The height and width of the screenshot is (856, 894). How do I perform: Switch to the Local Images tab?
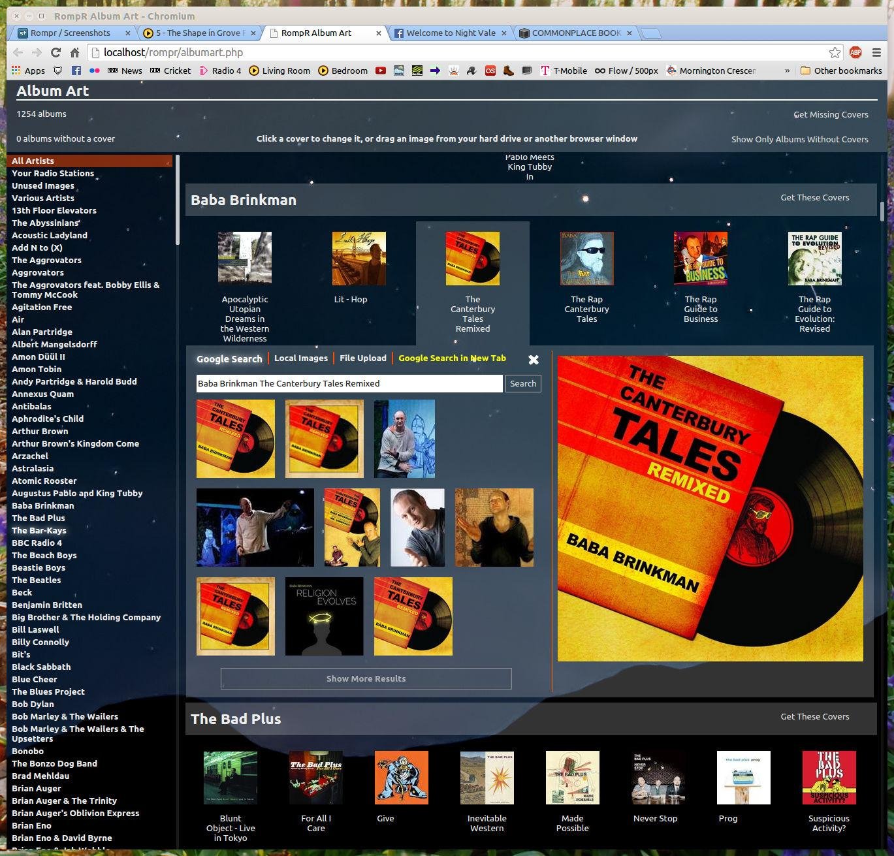300,358
